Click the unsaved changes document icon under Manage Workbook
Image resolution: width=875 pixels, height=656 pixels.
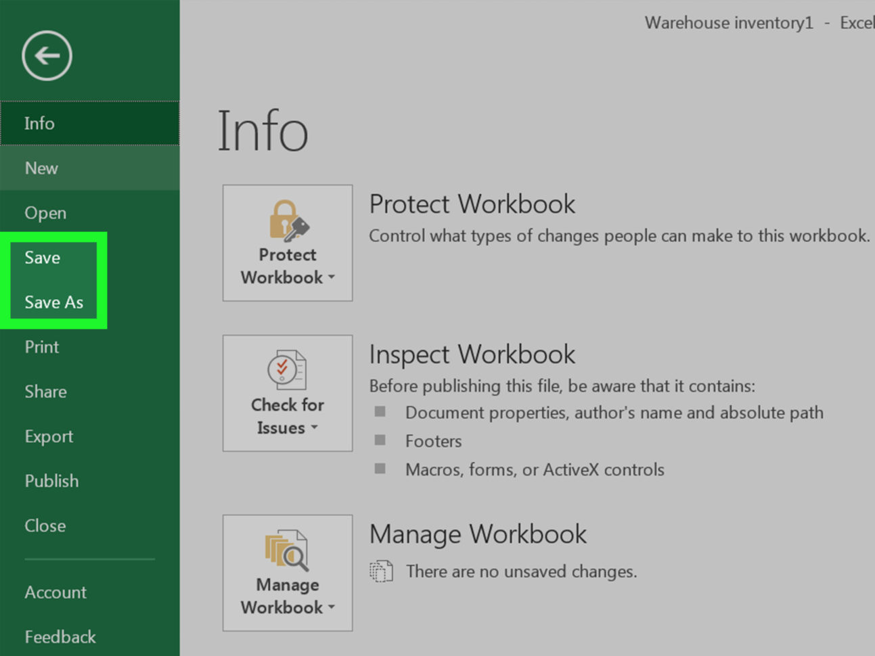(382, 571)
